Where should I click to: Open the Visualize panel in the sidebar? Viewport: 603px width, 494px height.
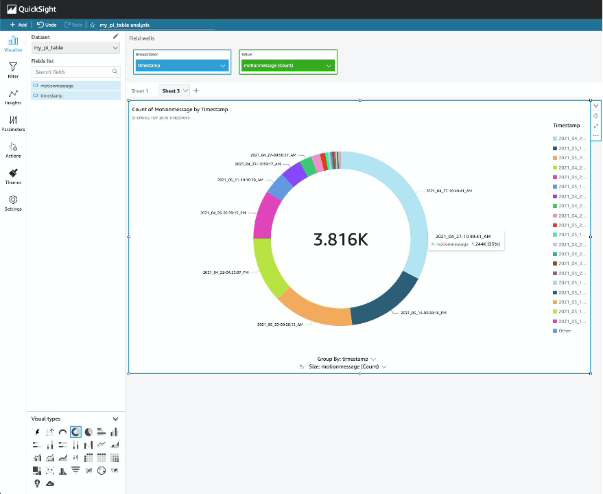[13, 44]
